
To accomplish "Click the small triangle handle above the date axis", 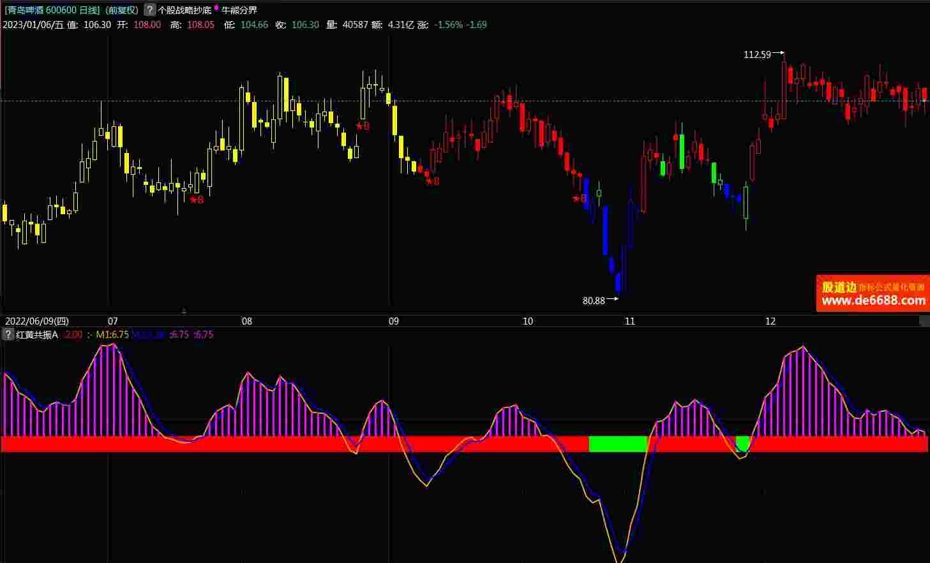I will tap(184, 311).
